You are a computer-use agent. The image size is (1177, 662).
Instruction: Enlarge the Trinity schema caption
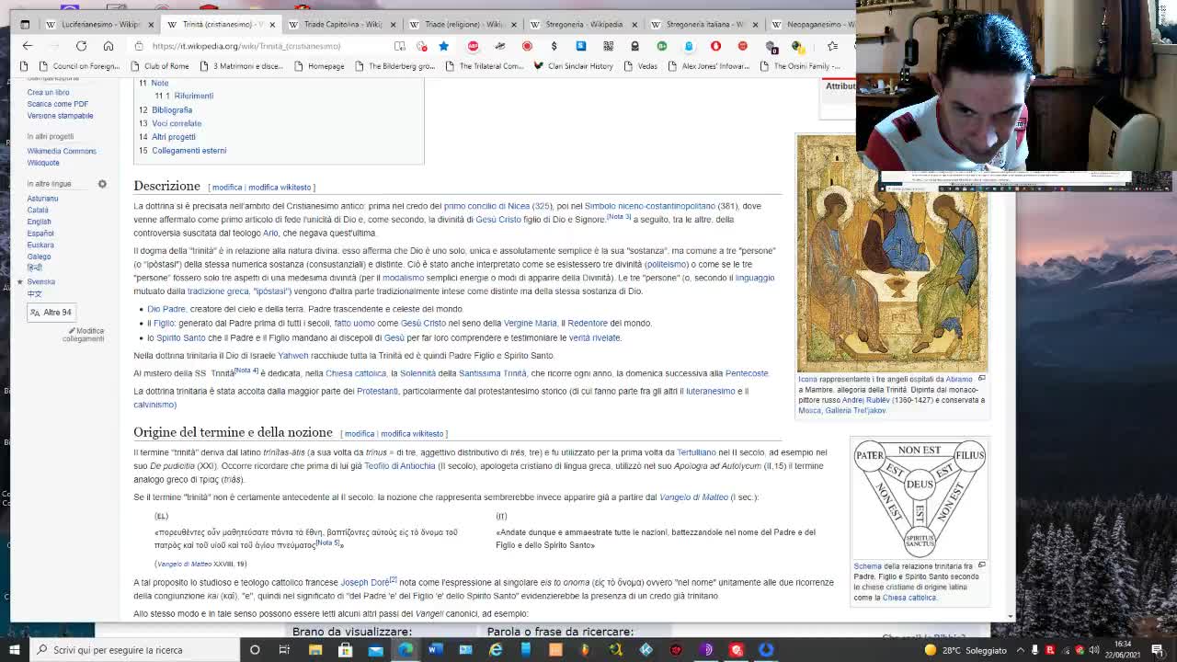pos(981,565)
